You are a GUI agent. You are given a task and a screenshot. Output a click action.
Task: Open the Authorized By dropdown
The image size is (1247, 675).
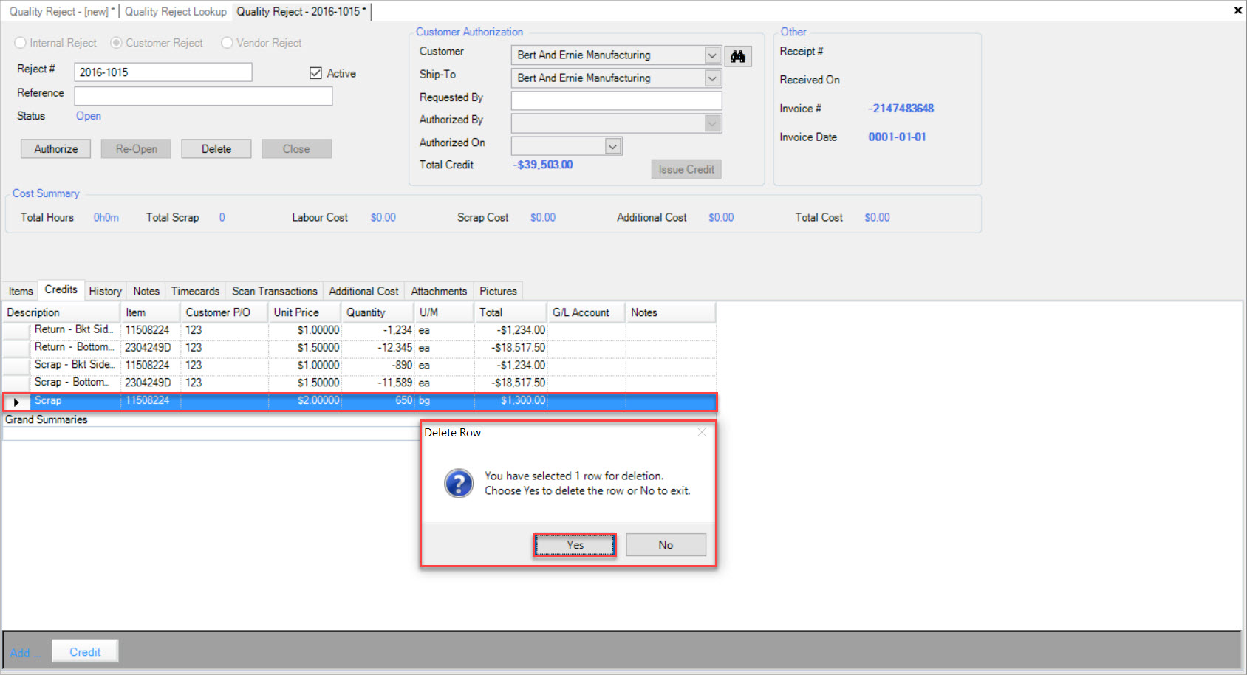pyautogui.click(x=712, y=124)
